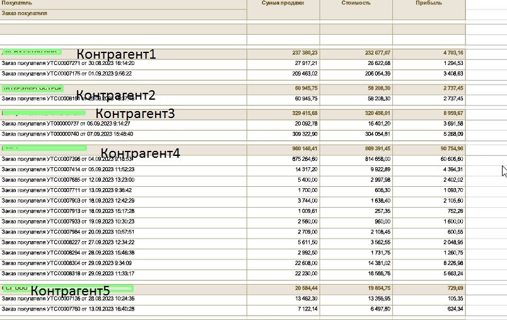
Task: Select order row УТС000000740
Action: click(x=67, y=134)
